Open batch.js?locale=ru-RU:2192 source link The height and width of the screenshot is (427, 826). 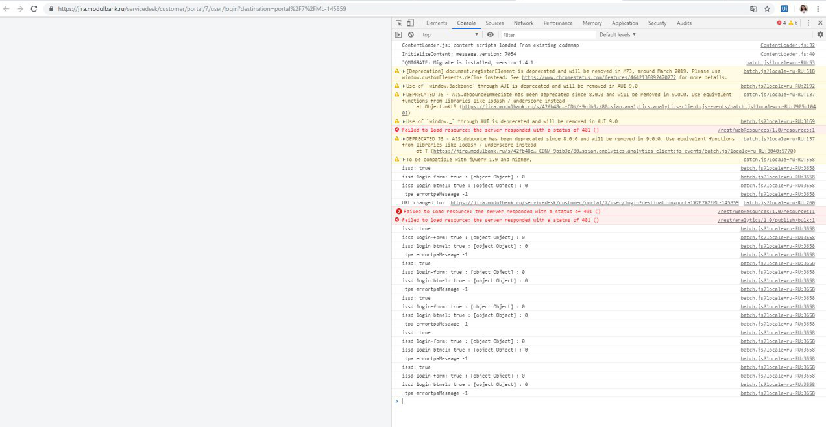778,86
